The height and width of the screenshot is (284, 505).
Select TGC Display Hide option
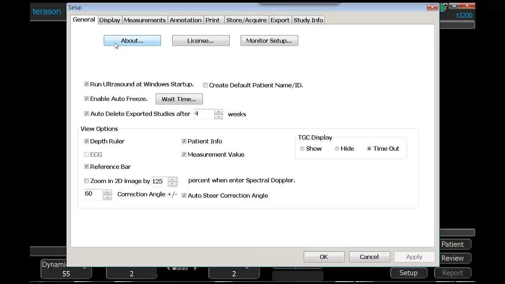point(337,149)
